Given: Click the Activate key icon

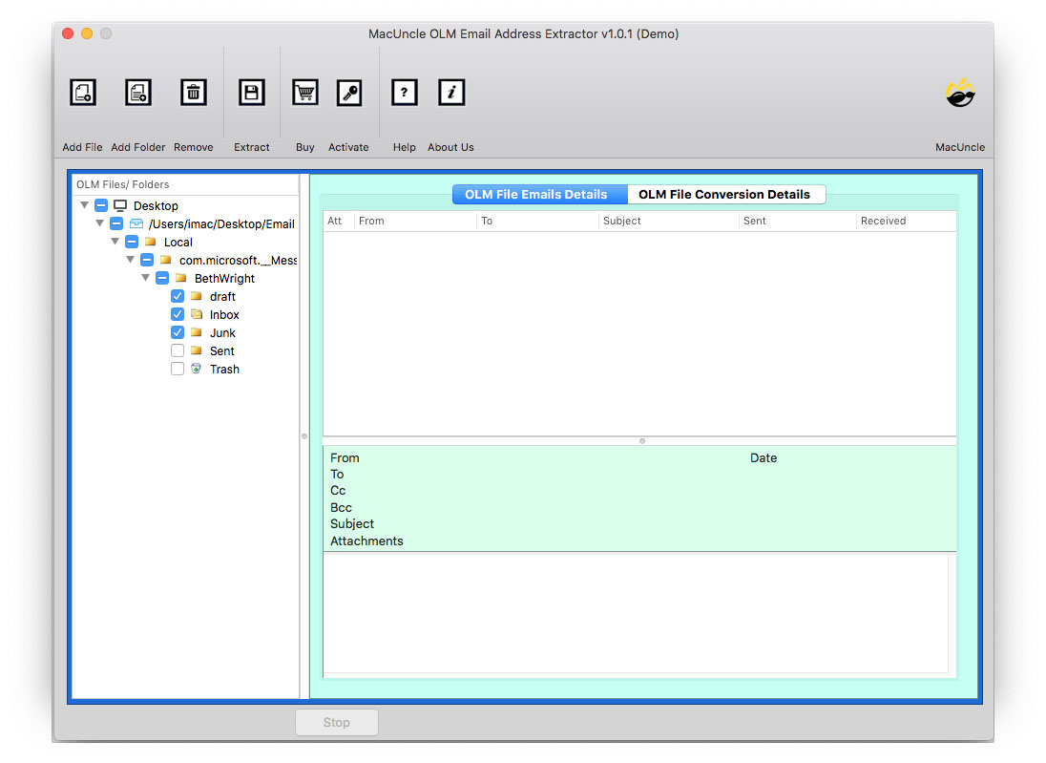Looking at the screenshot, I should pos(349,92).
